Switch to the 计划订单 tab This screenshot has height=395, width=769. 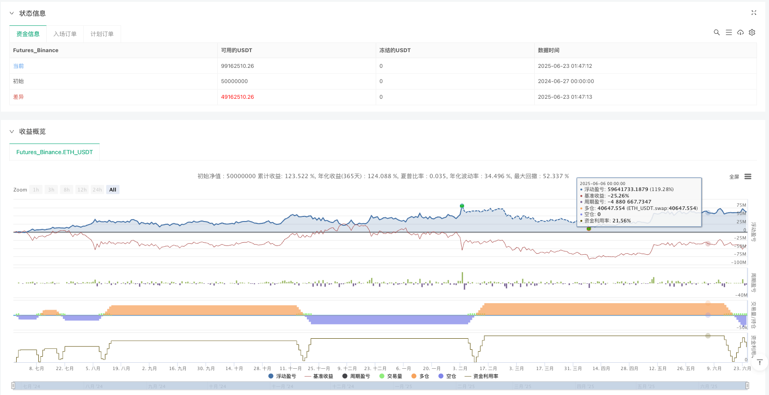[x=102, y=34]
